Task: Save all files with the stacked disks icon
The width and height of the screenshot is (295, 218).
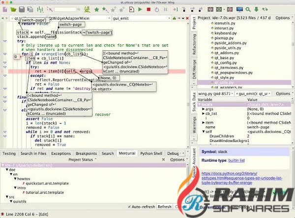Action: (x=30, y=9)
